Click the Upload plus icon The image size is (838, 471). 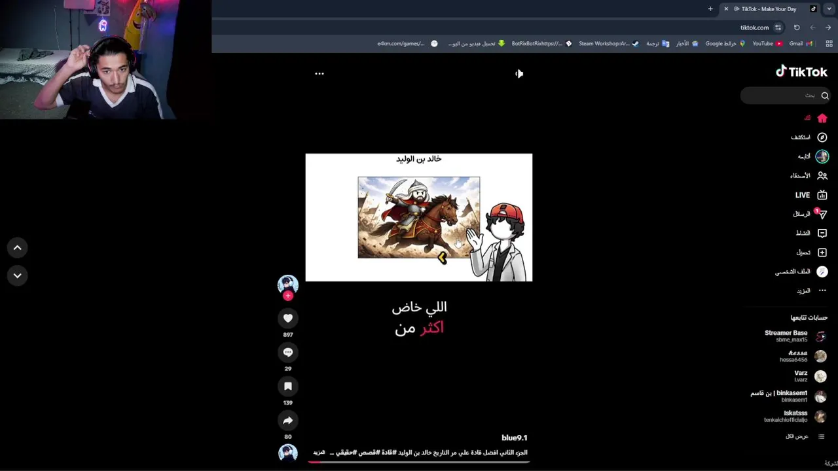[x=822, y=253]
